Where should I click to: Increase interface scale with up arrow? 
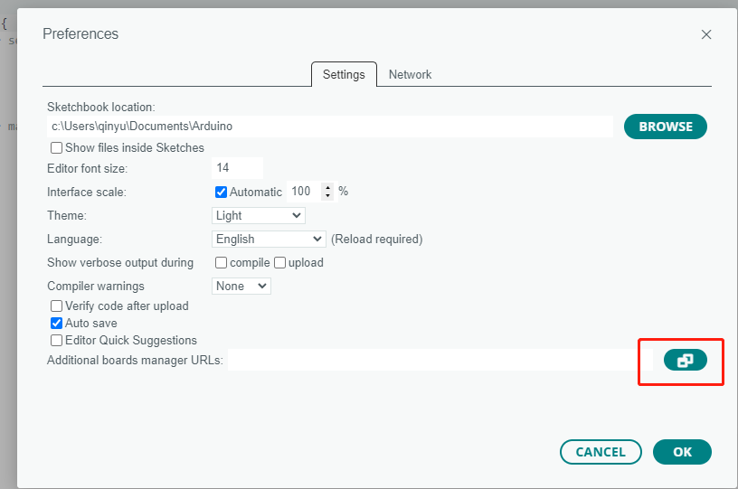327,187
